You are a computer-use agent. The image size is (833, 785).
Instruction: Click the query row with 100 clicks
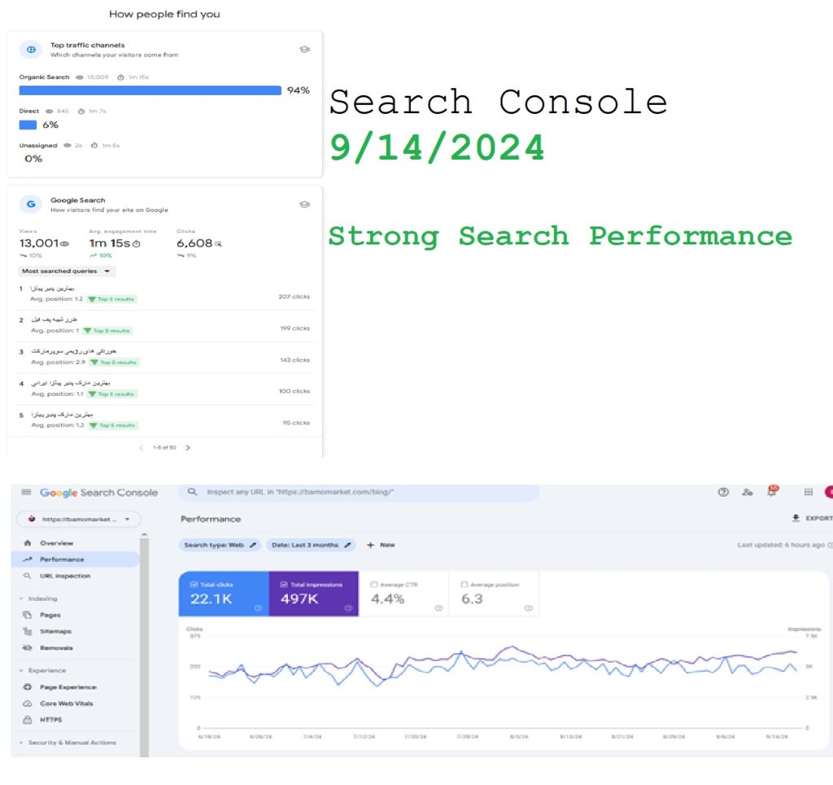[x=164, y=388]
